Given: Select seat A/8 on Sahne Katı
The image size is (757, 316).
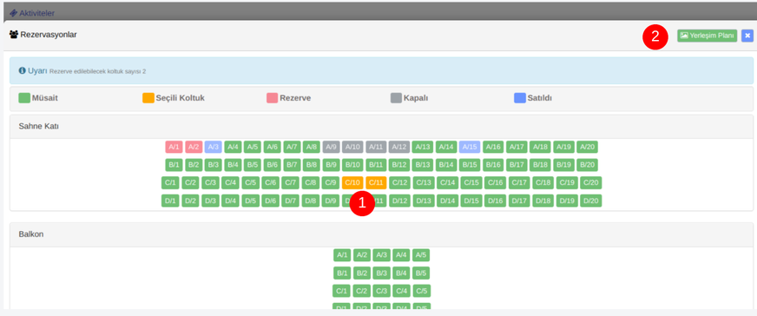Looking at the screenshot, I should [x=312, y=147].
